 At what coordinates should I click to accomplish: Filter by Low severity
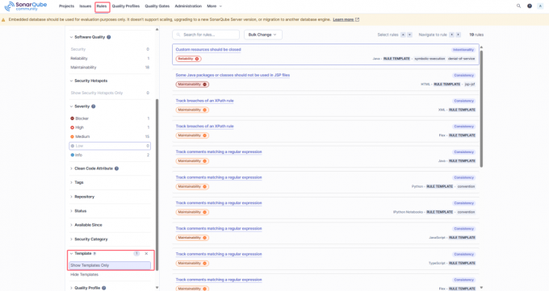coord(110,146)
